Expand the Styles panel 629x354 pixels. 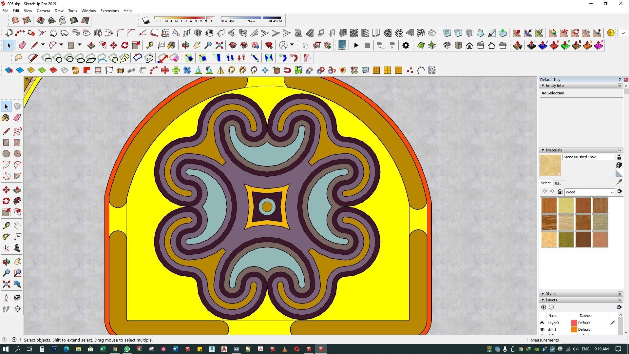[543, 294]
